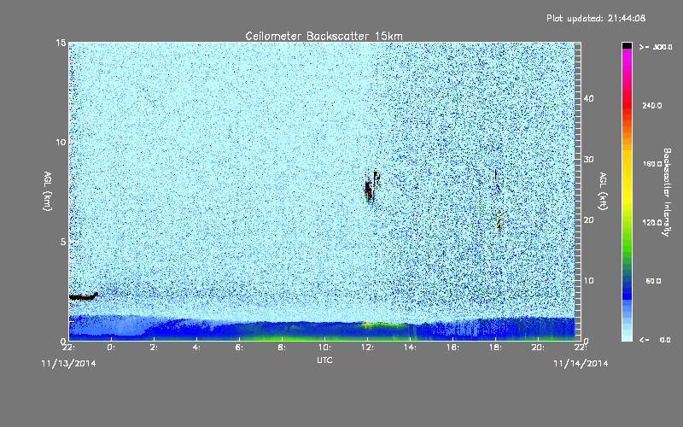Click the '16:' hour label on the time axis
This screenshot has width=683, height=427.
click(x=452, y=348)
